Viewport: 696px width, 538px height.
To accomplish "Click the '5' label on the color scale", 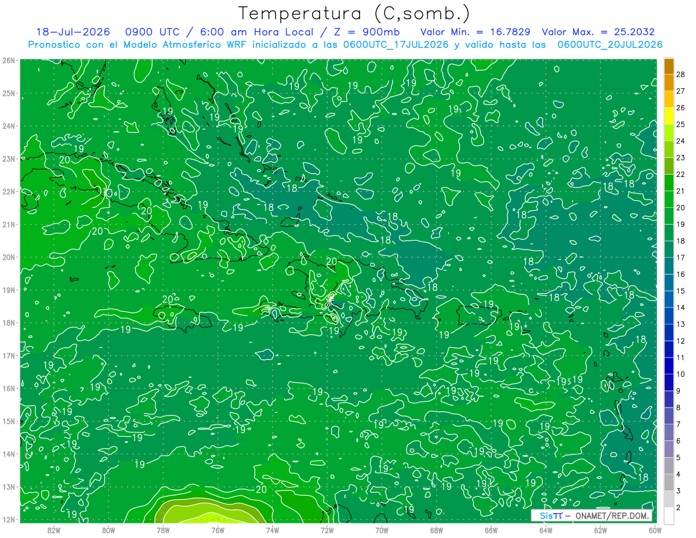I will pos(679,458).
